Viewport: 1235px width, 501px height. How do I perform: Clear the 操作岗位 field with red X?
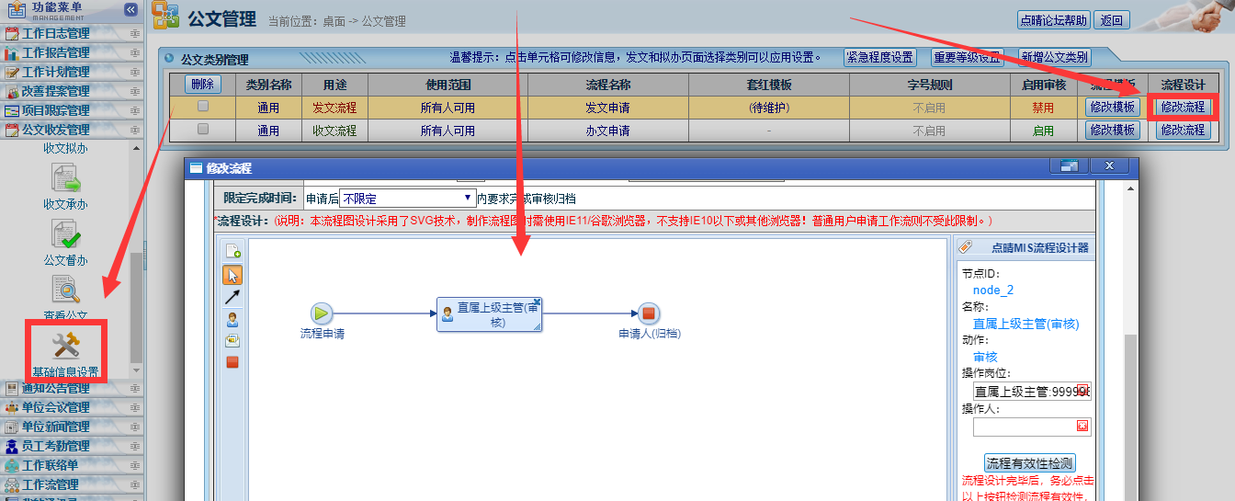1082,391
